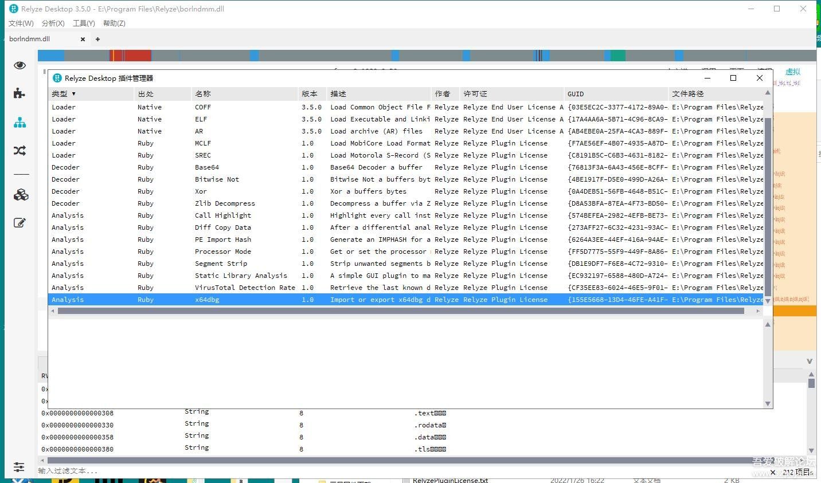Viewport: 821px width, 483px height.
Task: Click the plugin list vertical scrollbar
Action: (768, 206)
